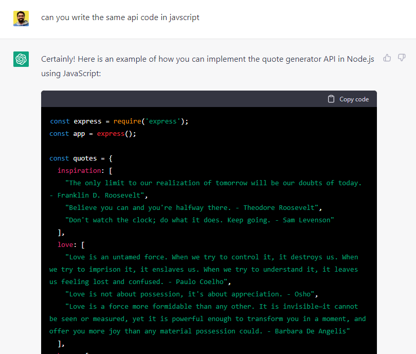
Task: Click the code line requiring 'express'
Action: [119, 121]
